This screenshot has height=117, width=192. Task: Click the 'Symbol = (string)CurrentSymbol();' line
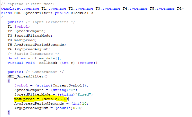[51, 85]
